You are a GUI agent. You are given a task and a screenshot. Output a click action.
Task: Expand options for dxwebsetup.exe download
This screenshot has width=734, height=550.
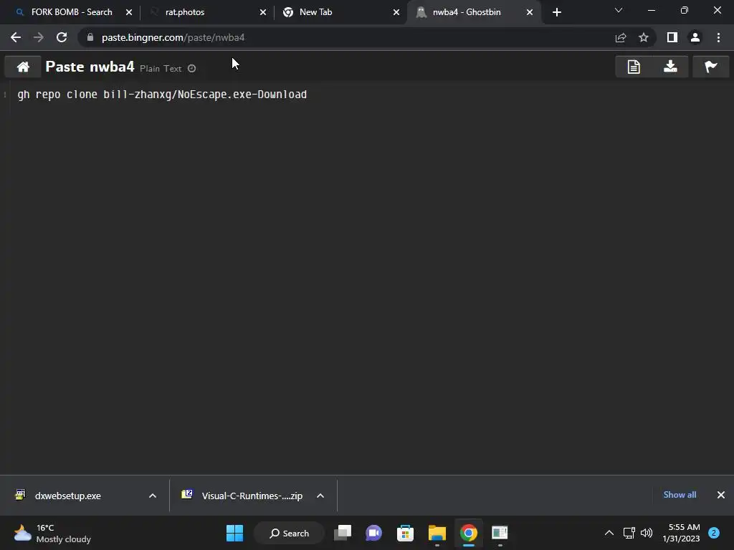point(153,496)
